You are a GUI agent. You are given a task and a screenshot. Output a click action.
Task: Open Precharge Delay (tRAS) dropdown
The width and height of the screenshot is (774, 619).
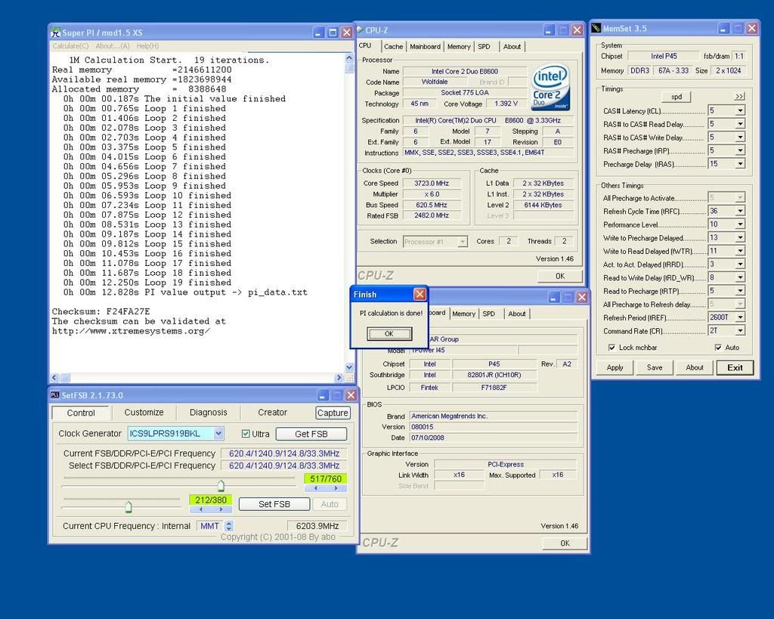(740, 164)
